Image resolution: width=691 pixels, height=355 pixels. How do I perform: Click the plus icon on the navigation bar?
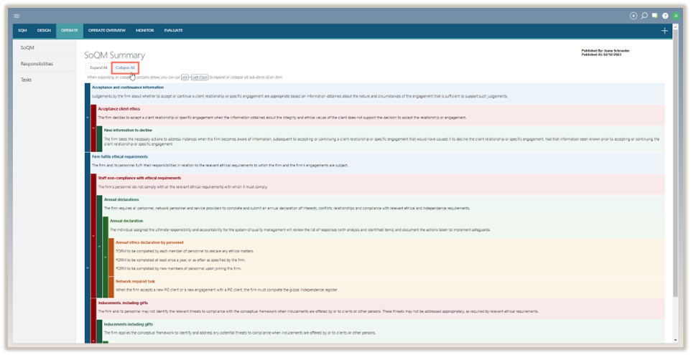coord(664,31)
